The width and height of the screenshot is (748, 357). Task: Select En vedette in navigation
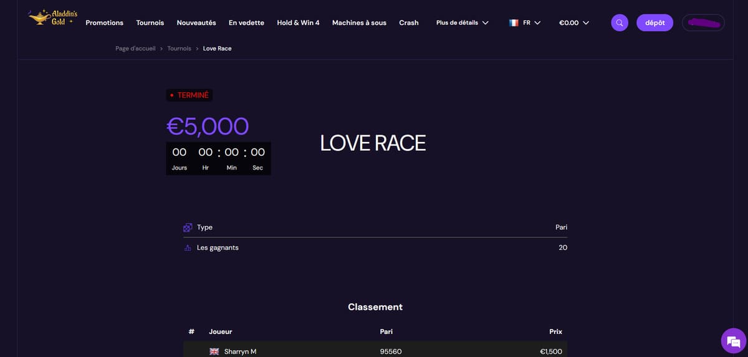tap(246, 23)
